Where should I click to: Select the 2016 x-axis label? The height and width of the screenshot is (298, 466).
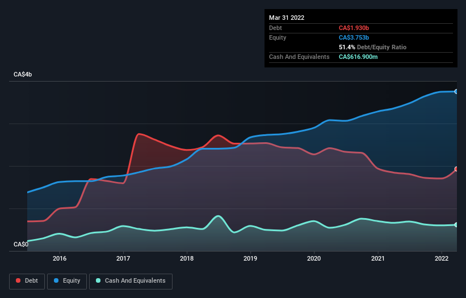coord(60,258)
